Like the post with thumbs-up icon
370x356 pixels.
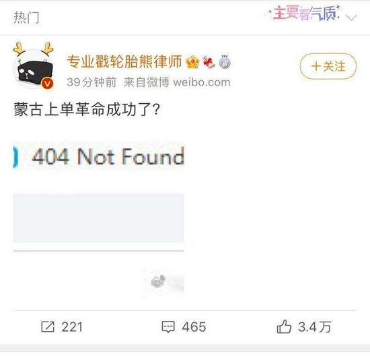pos(284,326)
